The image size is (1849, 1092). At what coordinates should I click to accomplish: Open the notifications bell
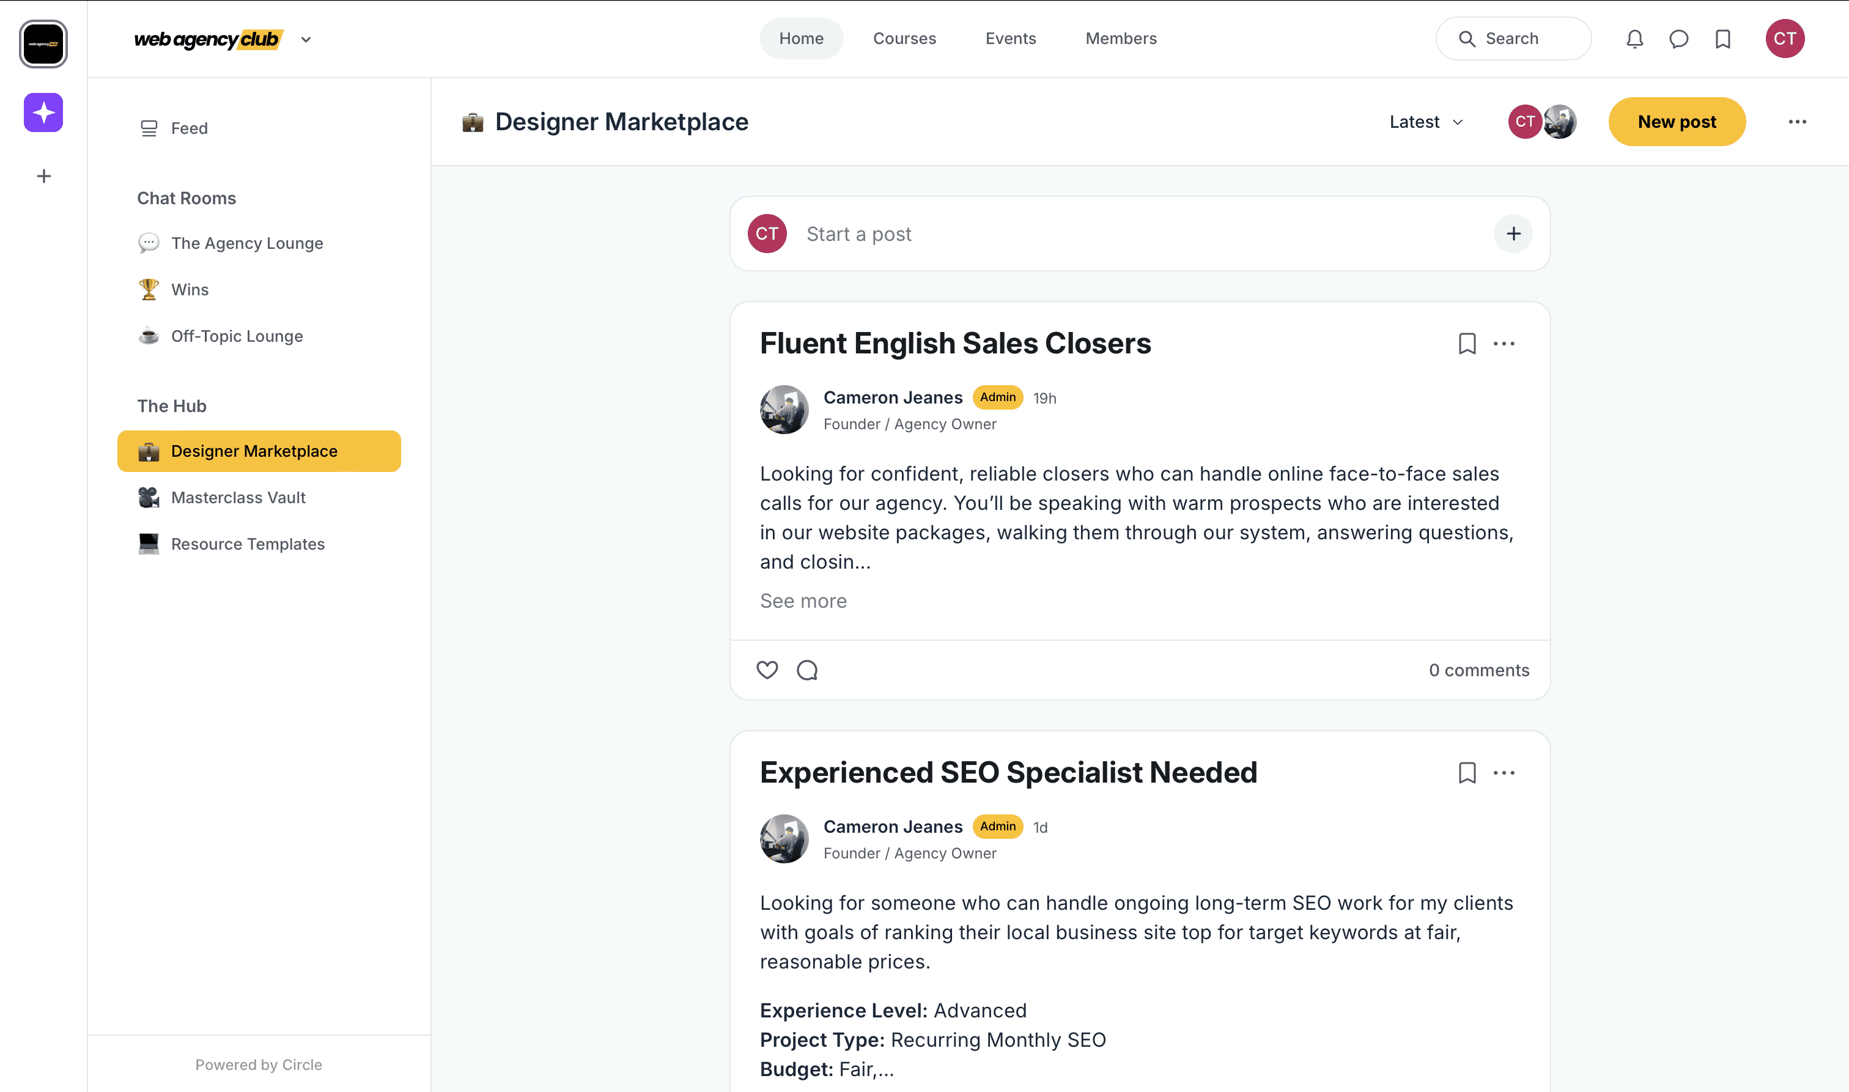click(1634, 39)
